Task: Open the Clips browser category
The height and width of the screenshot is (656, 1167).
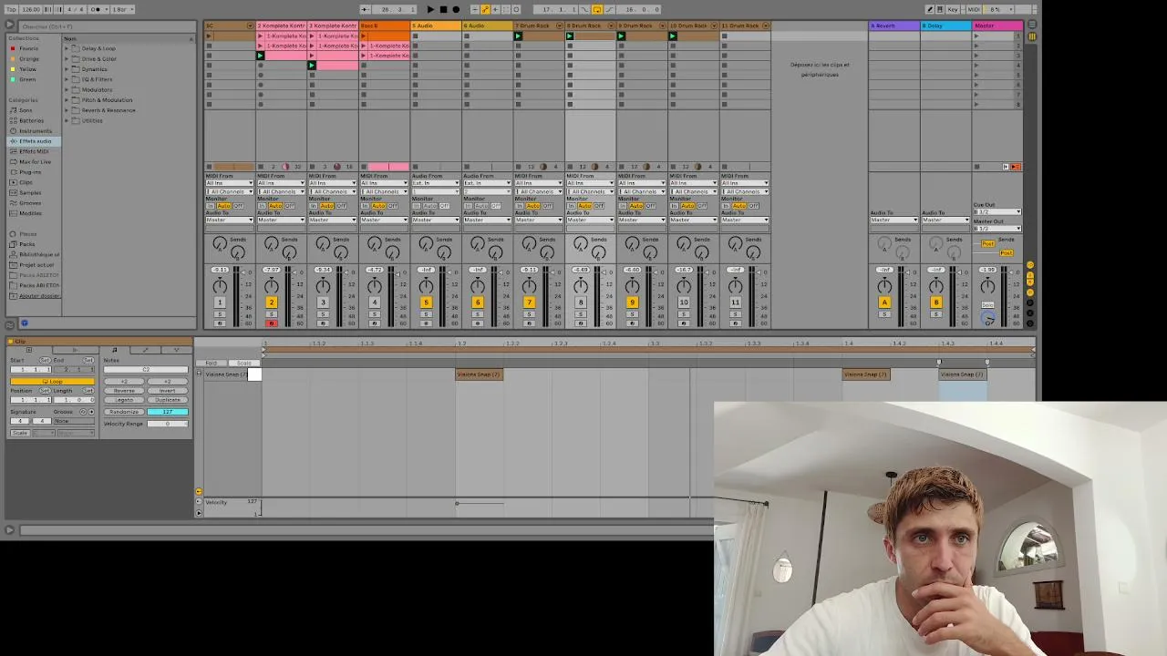Action: point(26,182)
